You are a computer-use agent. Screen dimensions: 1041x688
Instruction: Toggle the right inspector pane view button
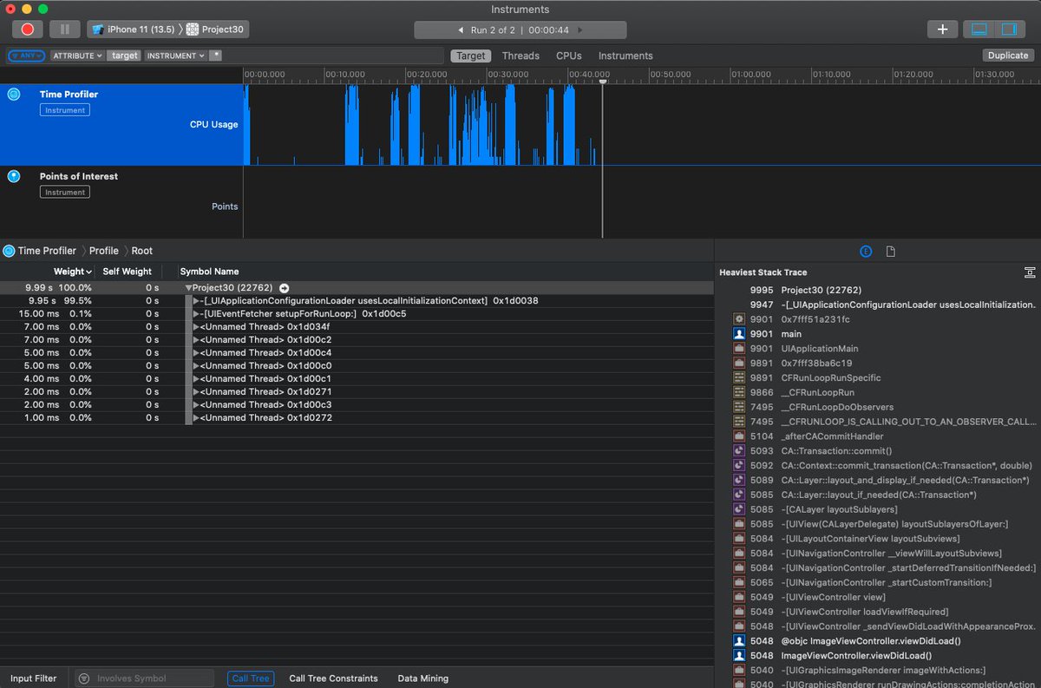[x=1009, y=29]
